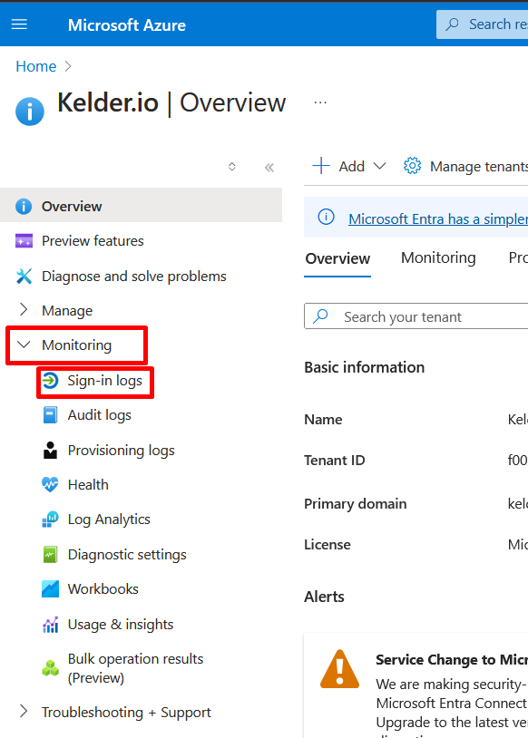The height and width of the screenshot is (738, 528).
Task: Click the info icon in blue banner
Action: point(326,217)
